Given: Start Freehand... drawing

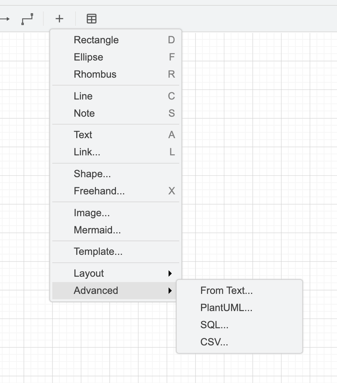Looking at the screenshot, I should (x=99, y=191).
